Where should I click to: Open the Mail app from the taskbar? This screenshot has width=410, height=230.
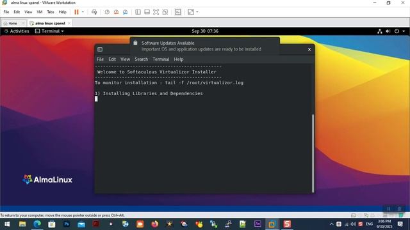click(81, 224)
